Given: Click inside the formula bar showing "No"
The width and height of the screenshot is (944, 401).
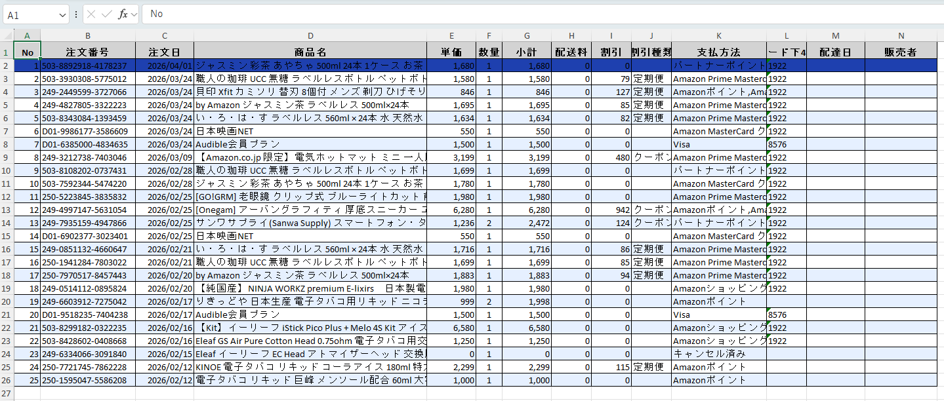Looking at the screenshot, I should 525,14.
